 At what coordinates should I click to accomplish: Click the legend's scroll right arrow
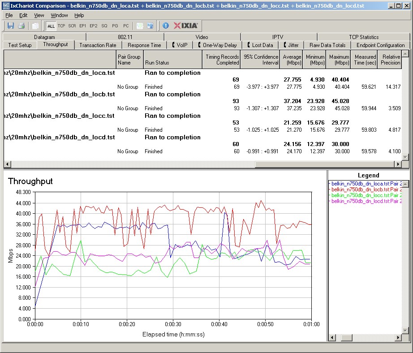pyautogui.click(x=398, y=337)
